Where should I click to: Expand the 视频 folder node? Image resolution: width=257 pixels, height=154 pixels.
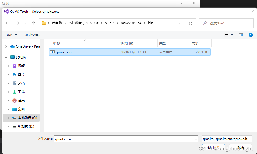8,66
